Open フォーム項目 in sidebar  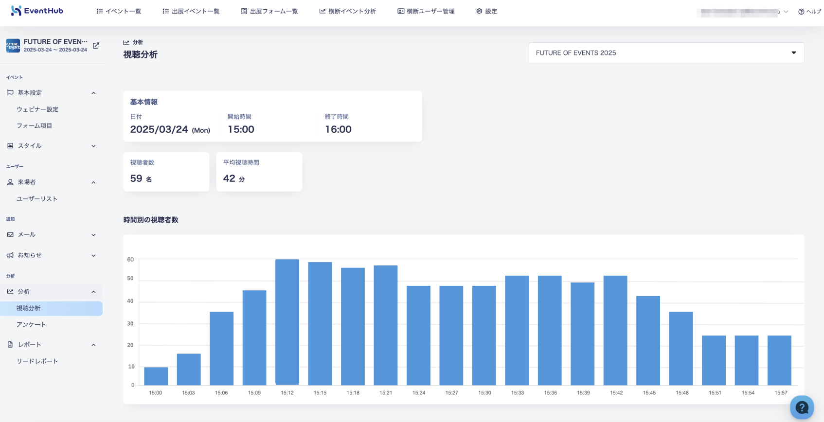pos(35,125)
